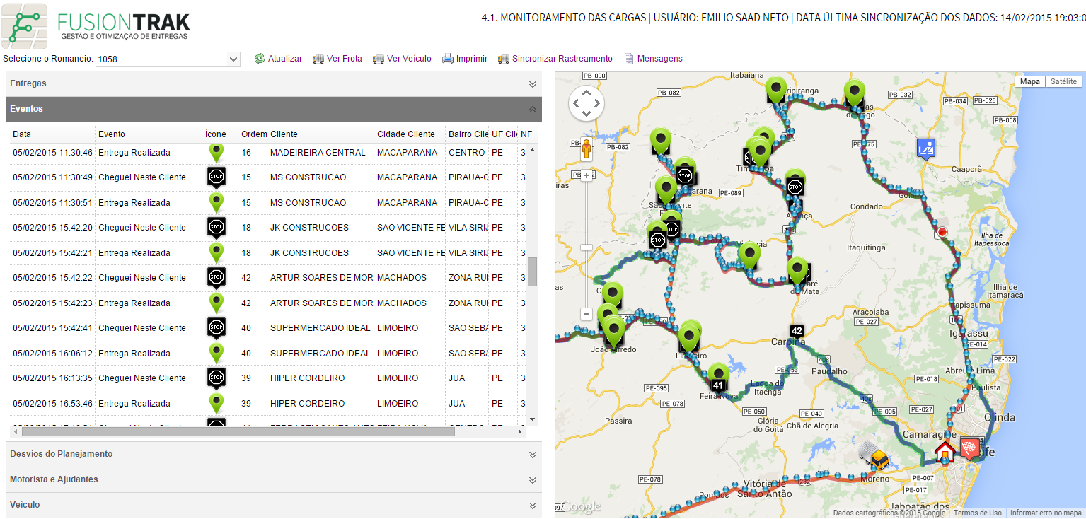Open the Termos de Uso link on map
This screenshot has height=519, width=1086.
[978, 513]
